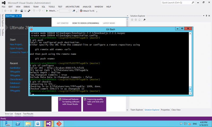Viewport: 212px width, 127px height.
Task: Open the TEAM menu
Action: (36, 7)
